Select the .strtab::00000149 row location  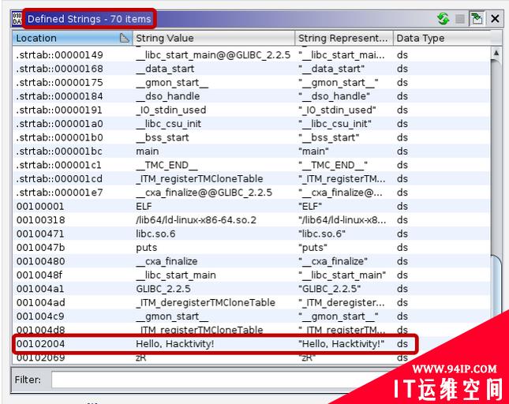(x=60, y=55)
